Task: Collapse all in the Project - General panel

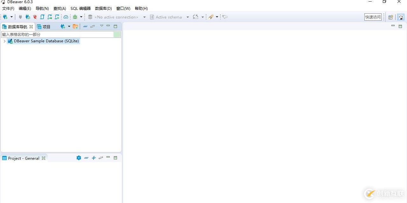Action: (86, 158)
